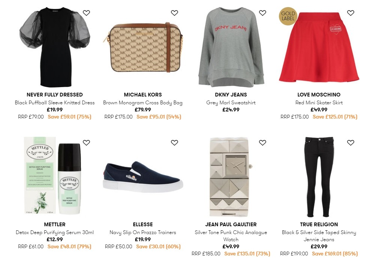Click the GOLD LABEL badge on the red skirt
Viewport: 370px width, 267px height.
288,16
